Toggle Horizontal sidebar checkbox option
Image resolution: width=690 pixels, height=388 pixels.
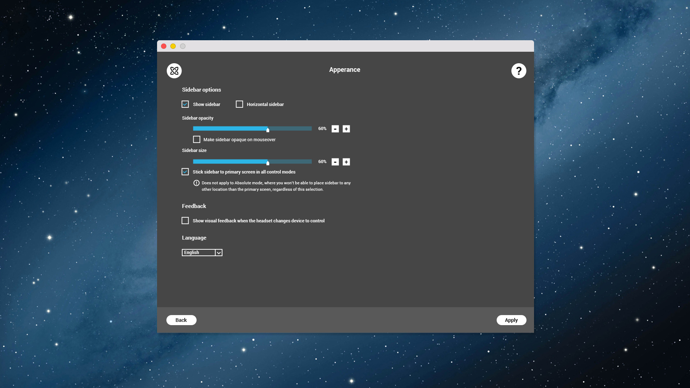(x=239, y=104)
